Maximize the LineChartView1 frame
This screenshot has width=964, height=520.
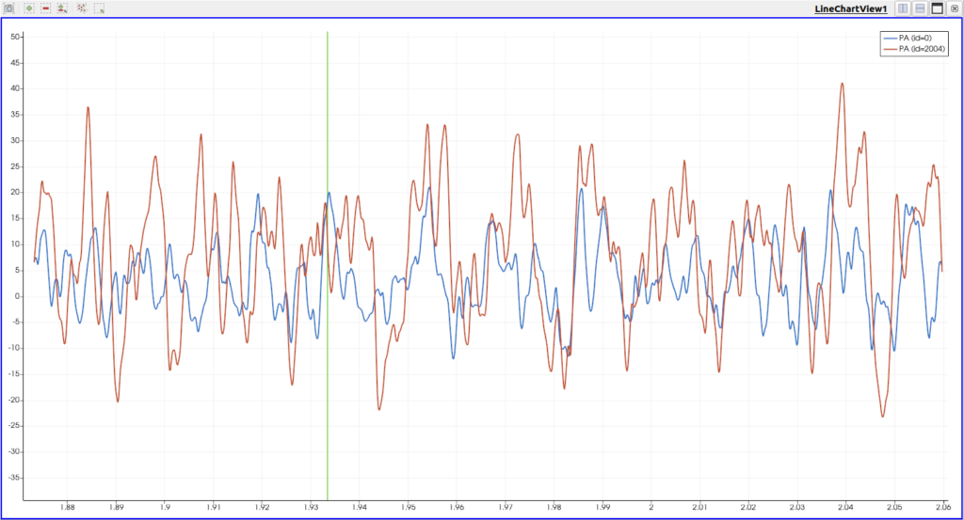coord(937,8)
